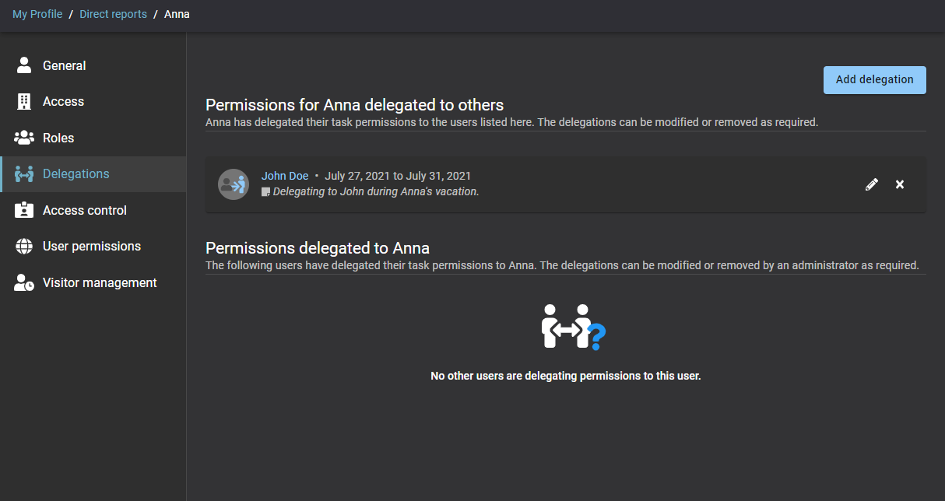Click the User permissions globe icon
The image size is (945, 501).
(x=24, y=247)
